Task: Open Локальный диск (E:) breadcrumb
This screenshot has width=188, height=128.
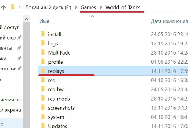Action: (x=48, y=7)
